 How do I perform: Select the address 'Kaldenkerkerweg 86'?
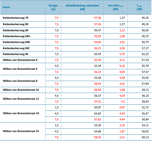(15, 54)
